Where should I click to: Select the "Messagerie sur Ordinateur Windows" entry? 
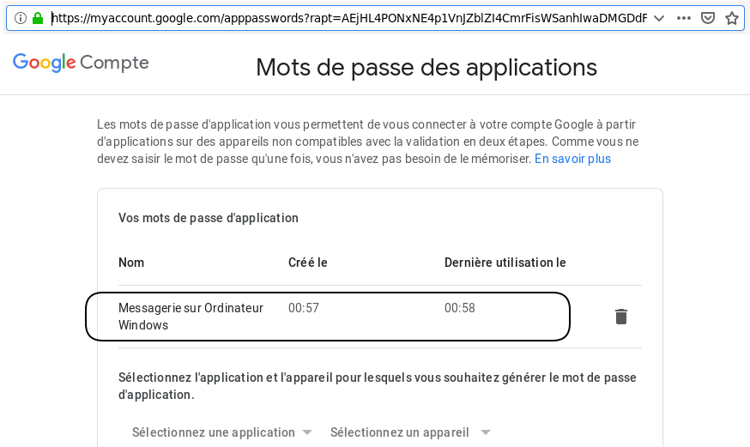(x=191, y=317)
